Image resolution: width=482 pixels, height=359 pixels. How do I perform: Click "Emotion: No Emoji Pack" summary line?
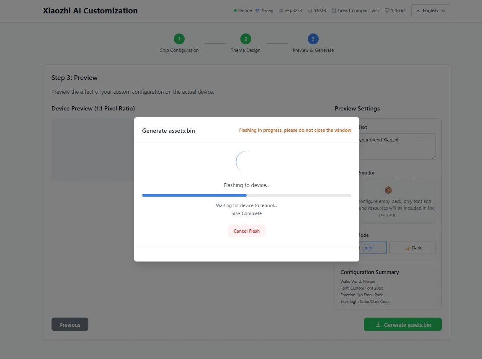[361, 295]
